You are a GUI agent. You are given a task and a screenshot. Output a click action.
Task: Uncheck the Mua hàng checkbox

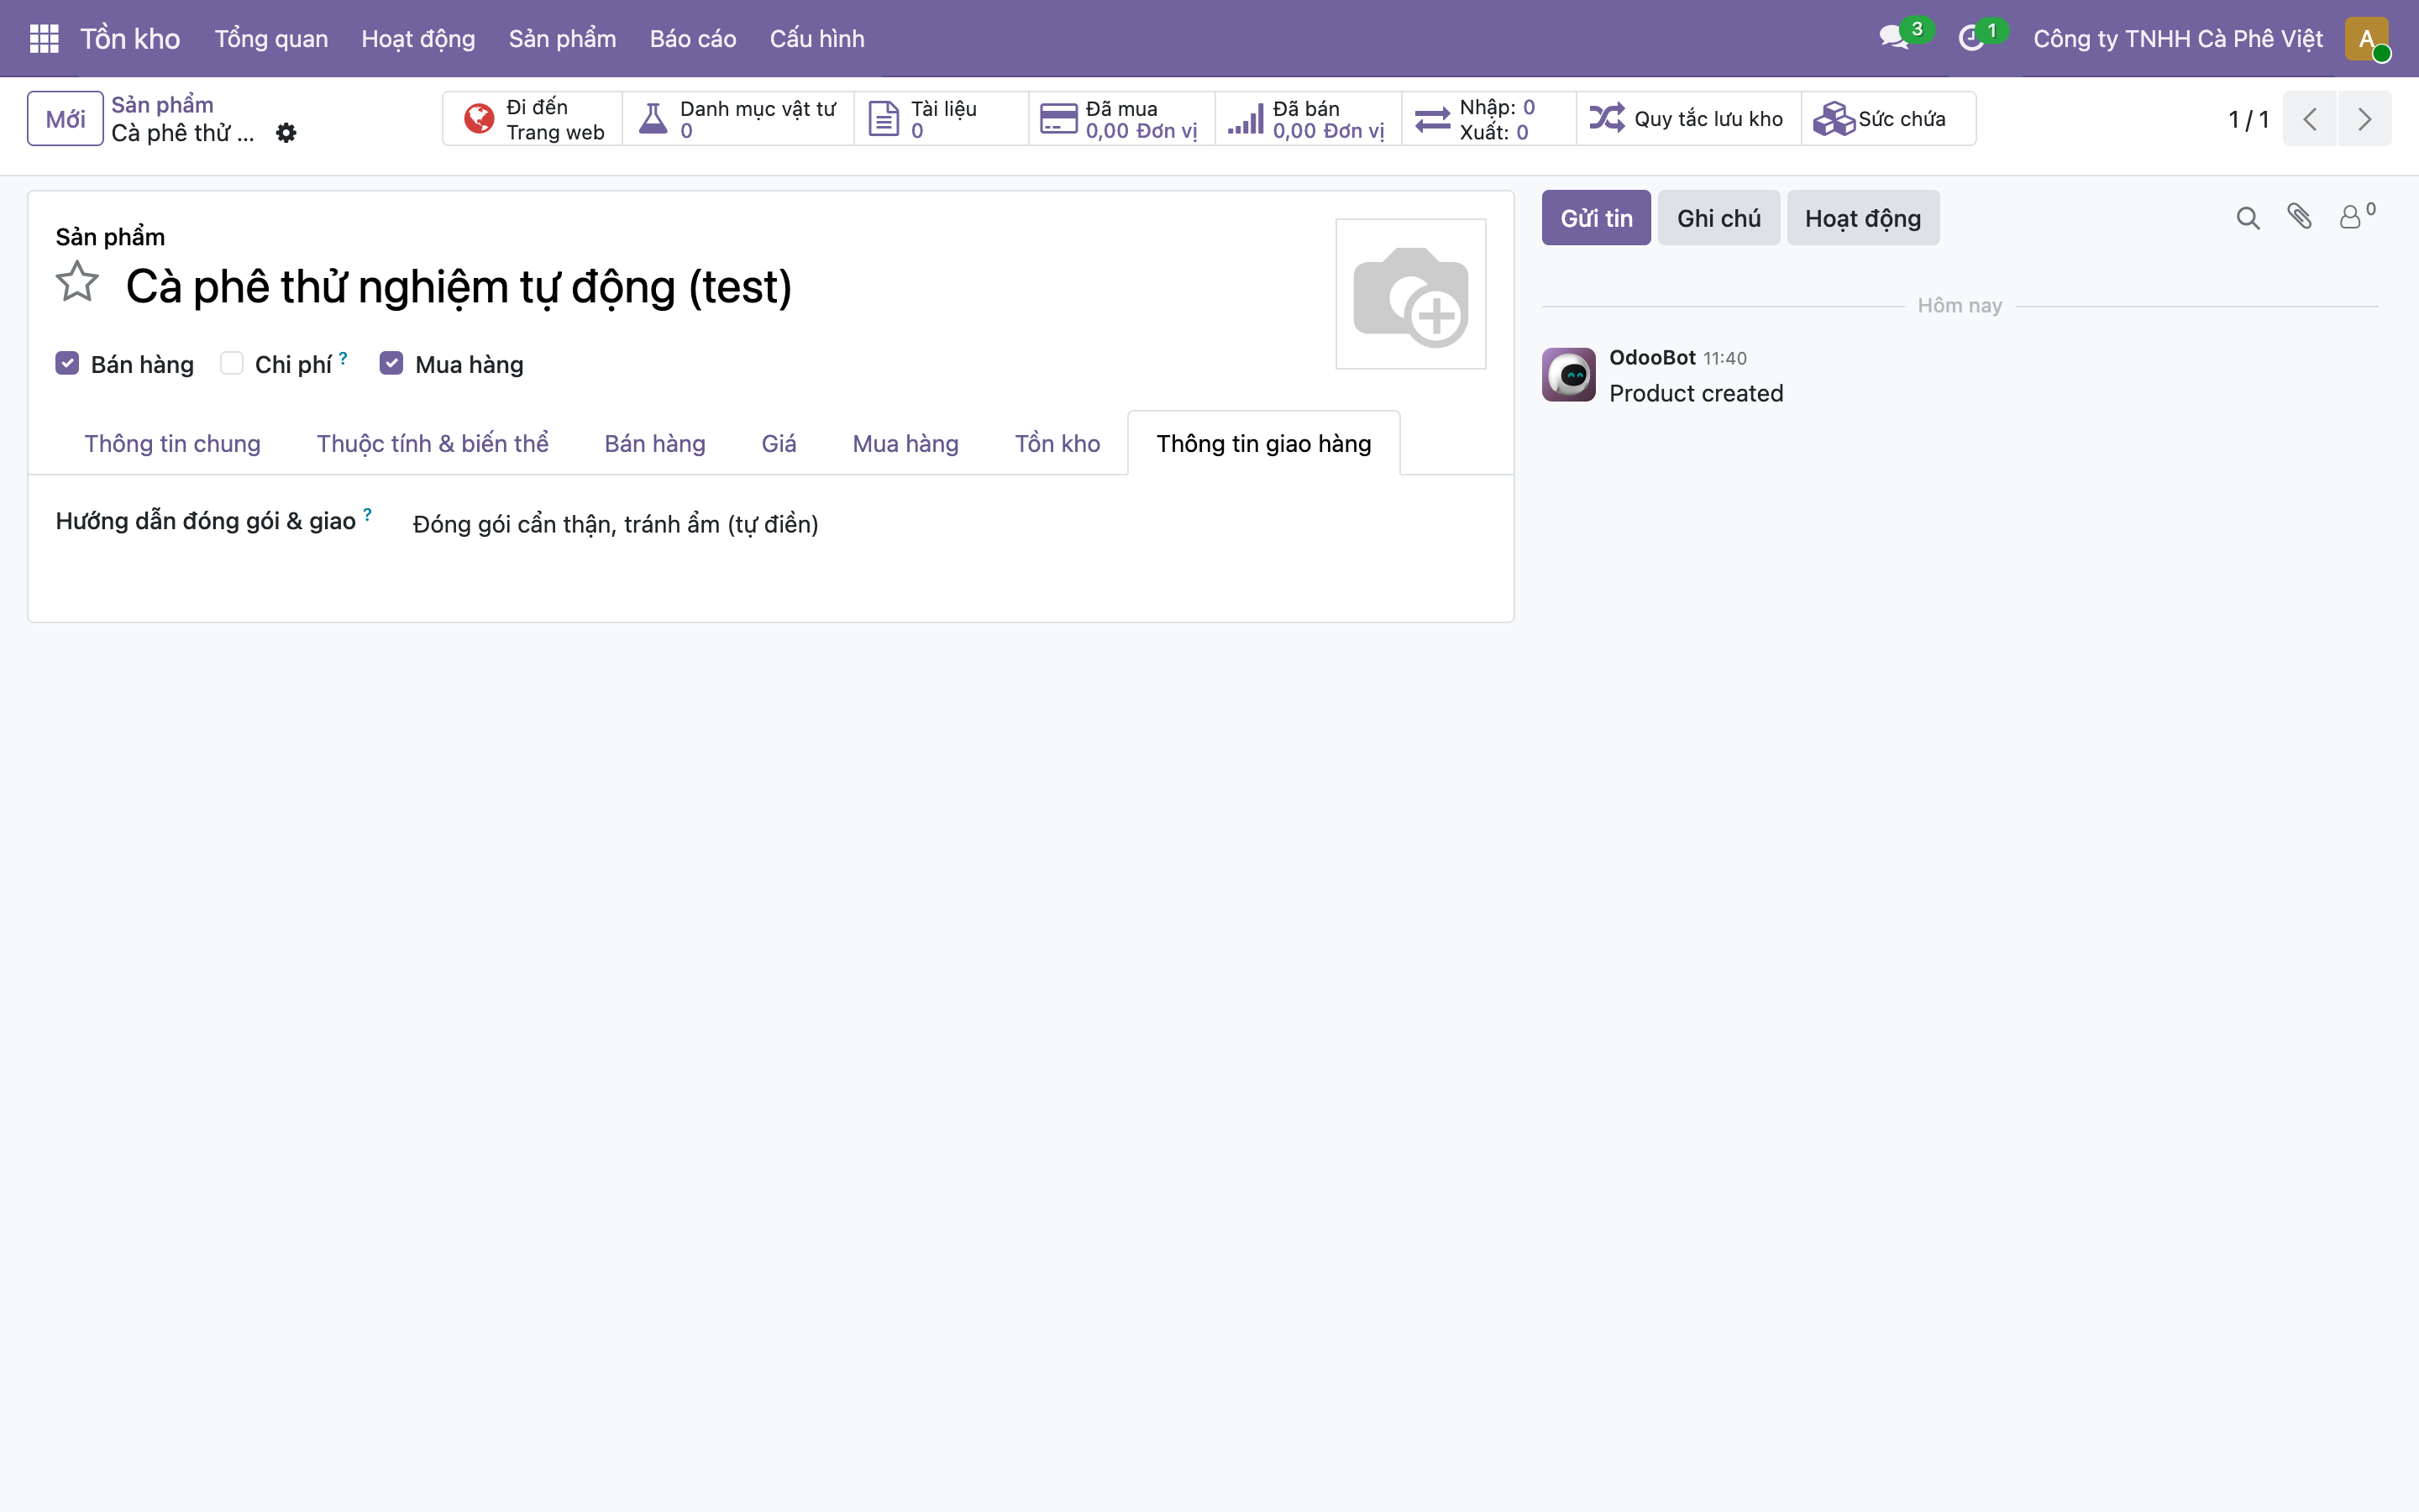[391, 363]
